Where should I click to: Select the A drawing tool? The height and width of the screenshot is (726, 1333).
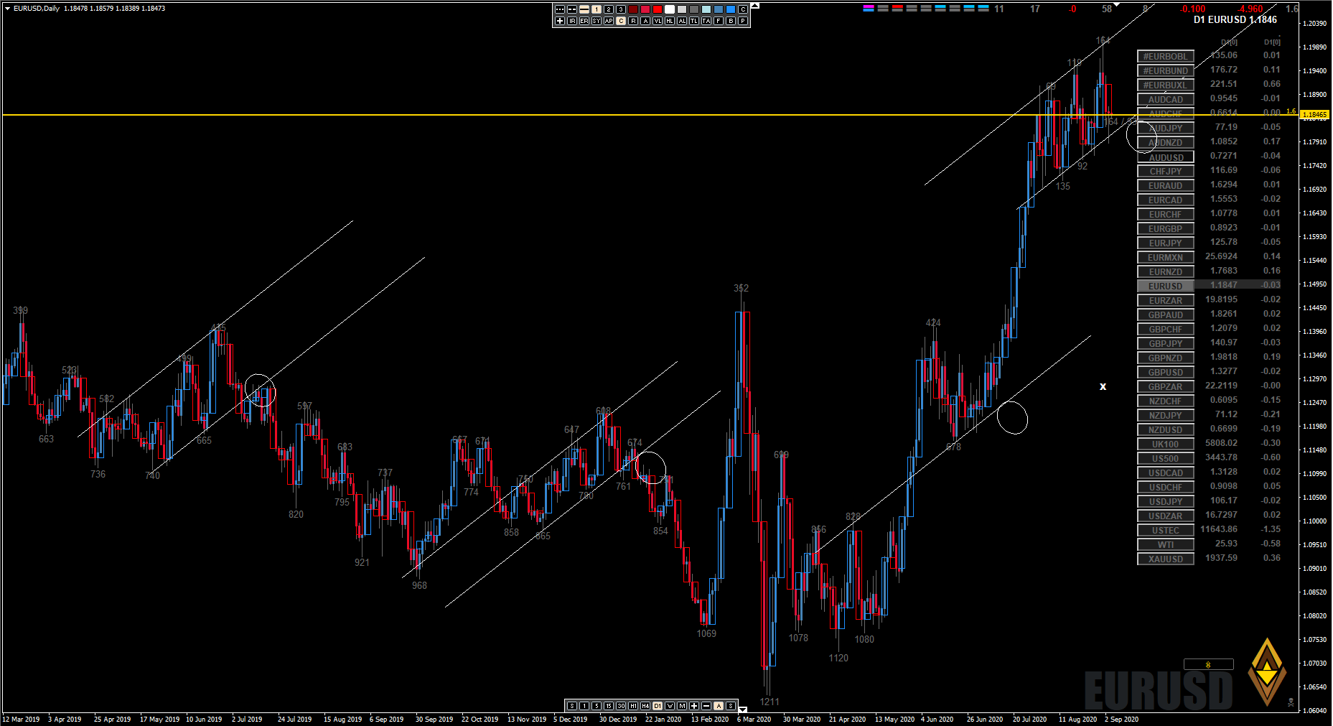pos(645,21)
